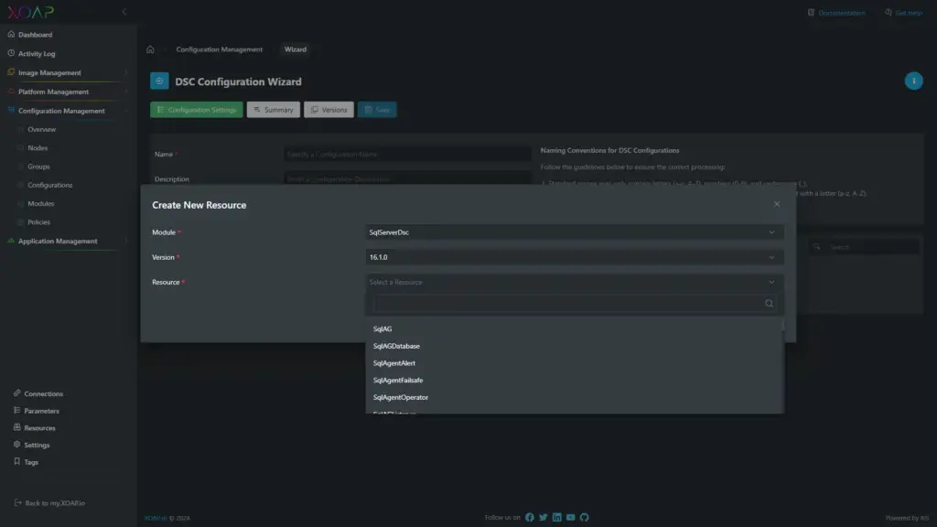Expand the Platform Management chevron
Viewport: 937px width, 527px height.
(x=125, y=92)
